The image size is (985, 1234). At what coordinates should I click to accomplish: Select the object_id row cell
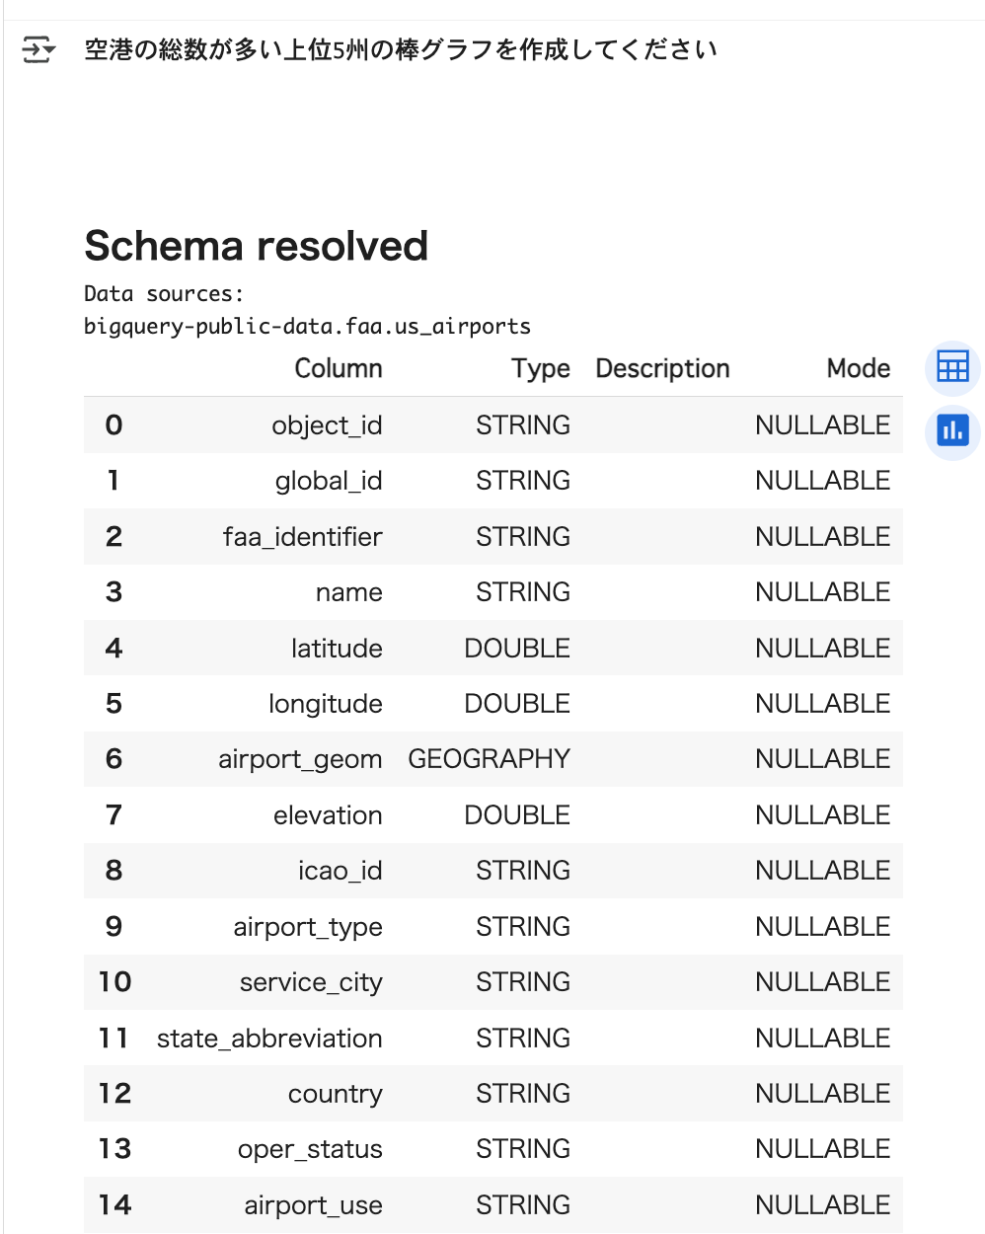(327, 425)
